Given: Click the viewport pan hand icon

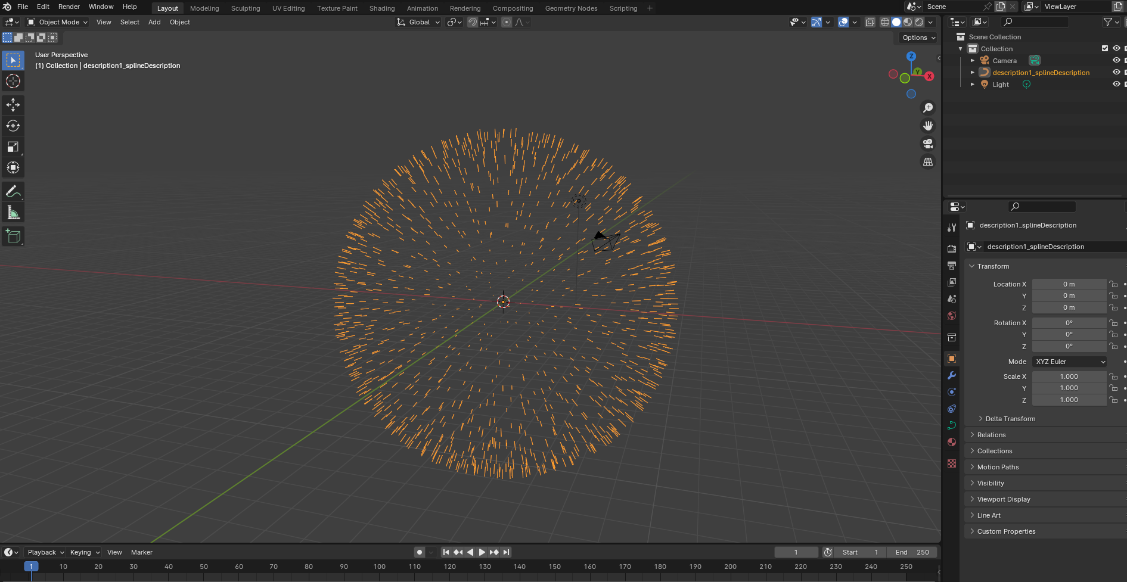Looking at the screenshot, I should (x=928, y=126).
